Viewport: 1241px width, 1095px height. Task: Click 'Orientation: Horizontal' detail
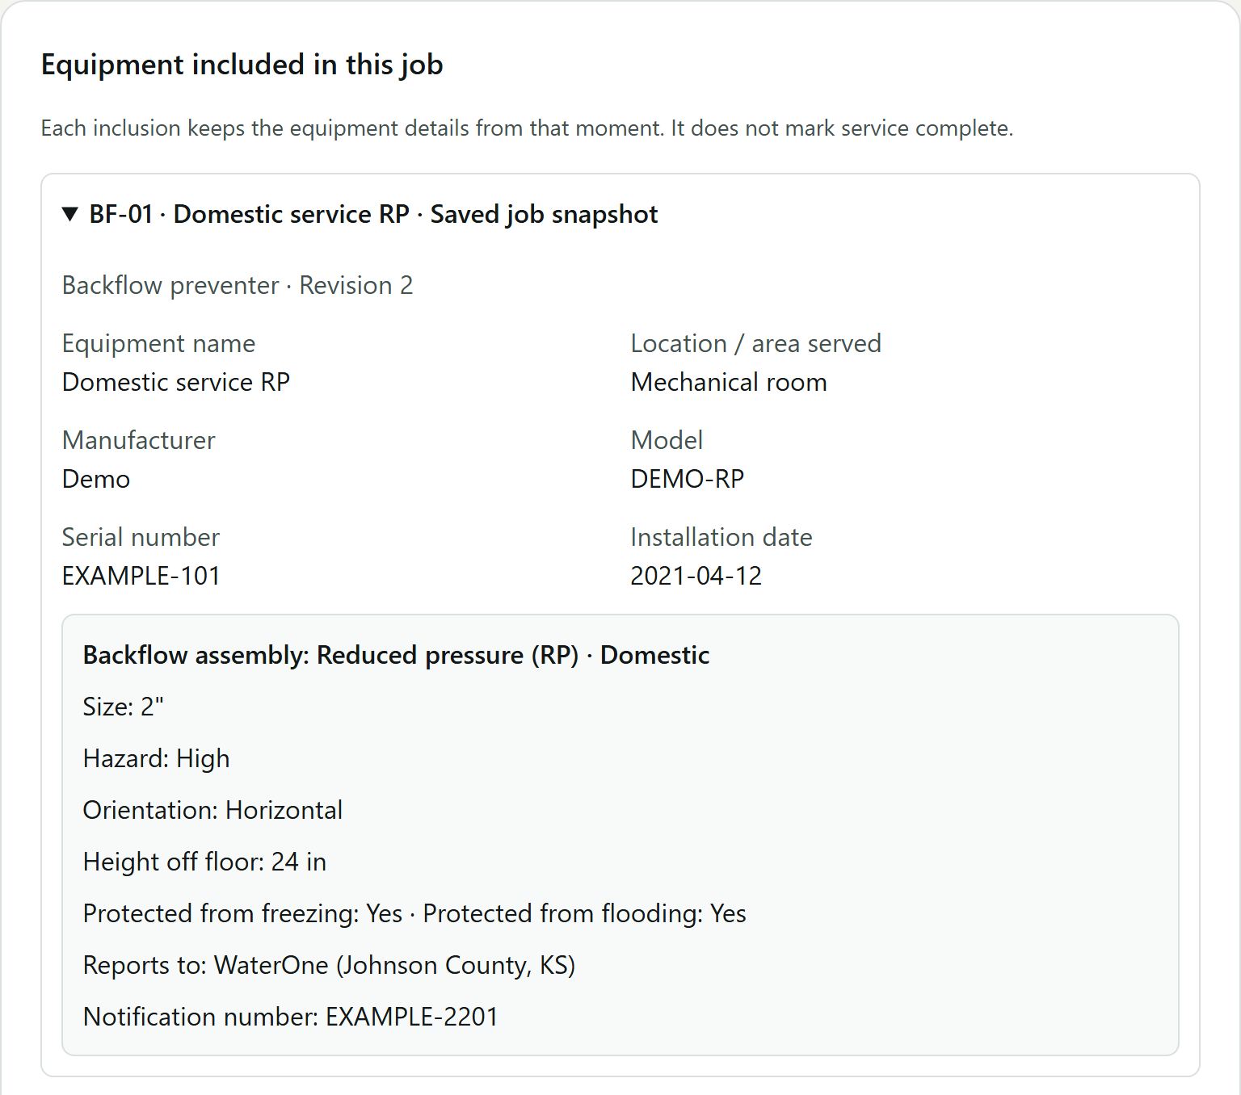(x=213, y=810)
